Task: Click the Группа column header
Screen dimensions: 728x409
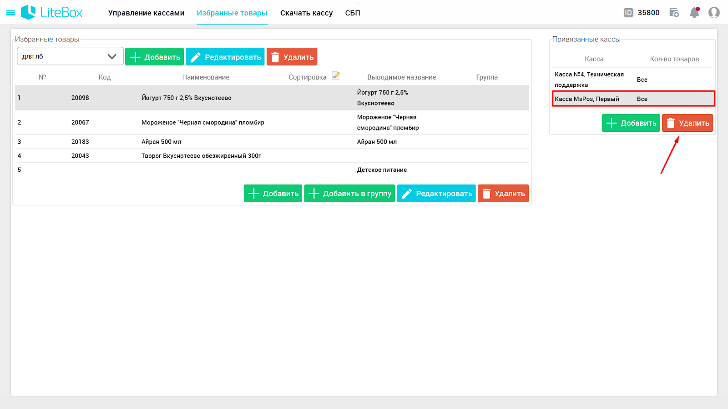Action: point(487,77)
